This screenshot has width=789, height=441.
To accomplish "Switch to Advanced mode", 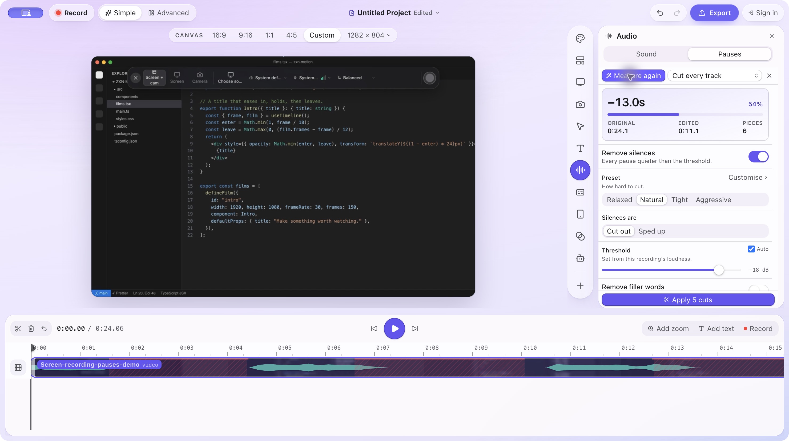I will [168, 13].
